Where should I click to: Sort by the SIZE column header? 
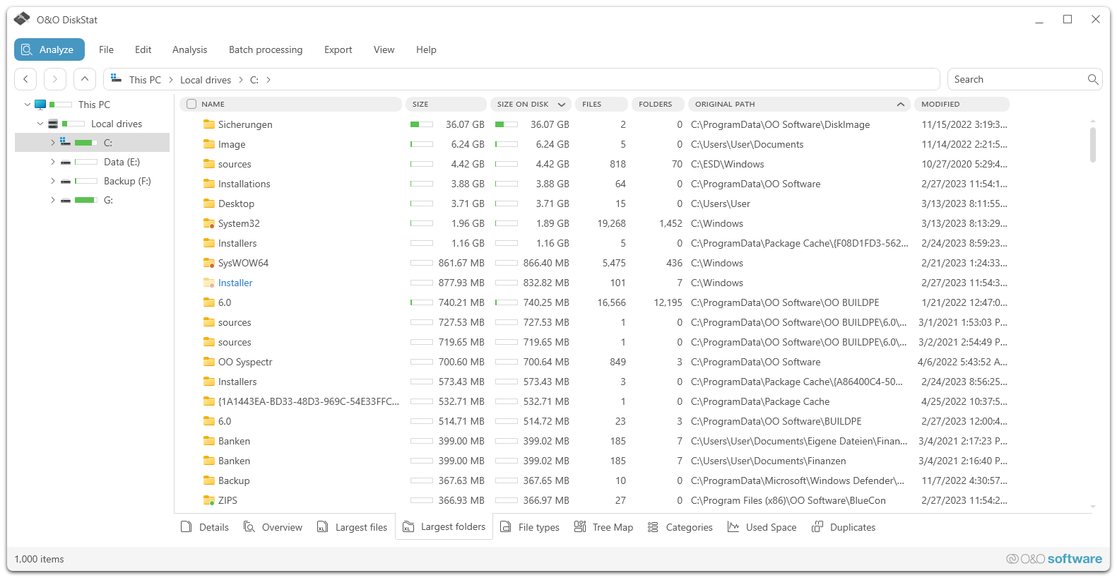click(x=446, y=104)
